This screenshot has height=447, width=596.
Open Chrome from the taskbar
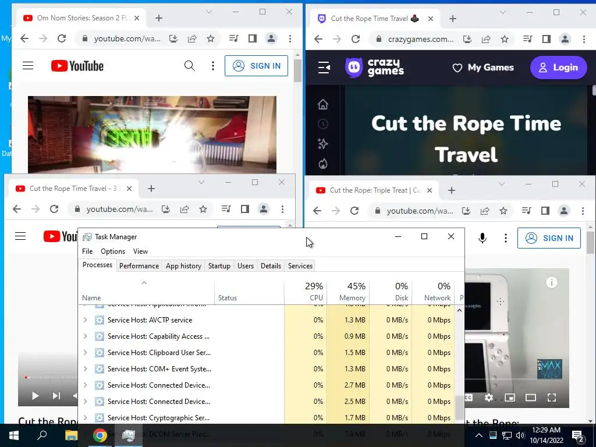pyautogui.click(x=100, y=435)
